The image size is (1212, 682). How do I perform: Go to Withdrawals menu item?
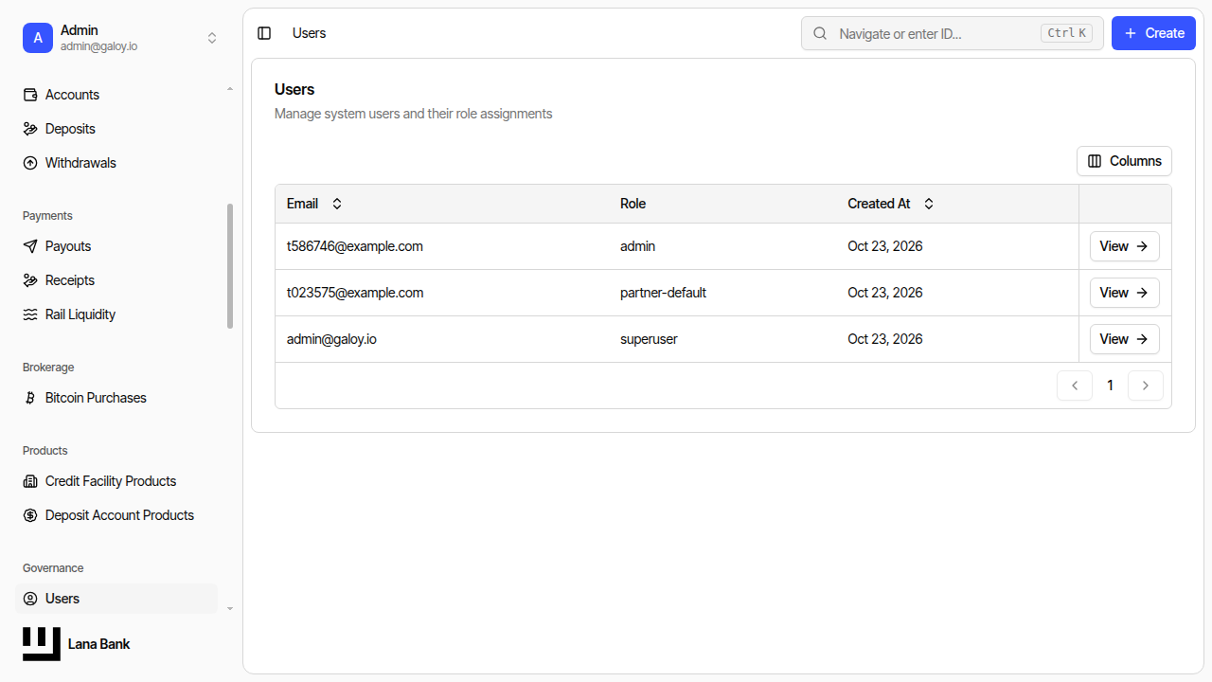click(x=116, y=163)
